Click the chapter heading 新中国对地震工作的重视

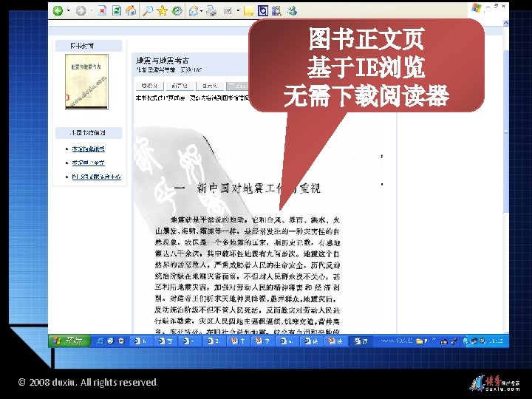(x=259, y=188)
